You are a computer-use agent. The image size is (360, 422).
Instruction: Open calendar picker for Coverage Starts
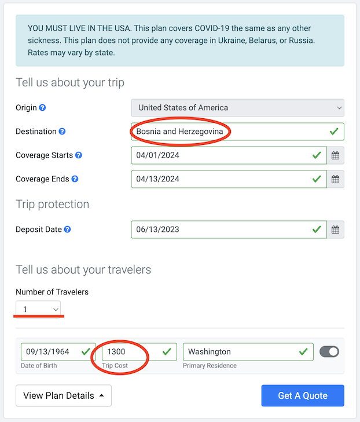pyautogui.click(x=335, y=155)
